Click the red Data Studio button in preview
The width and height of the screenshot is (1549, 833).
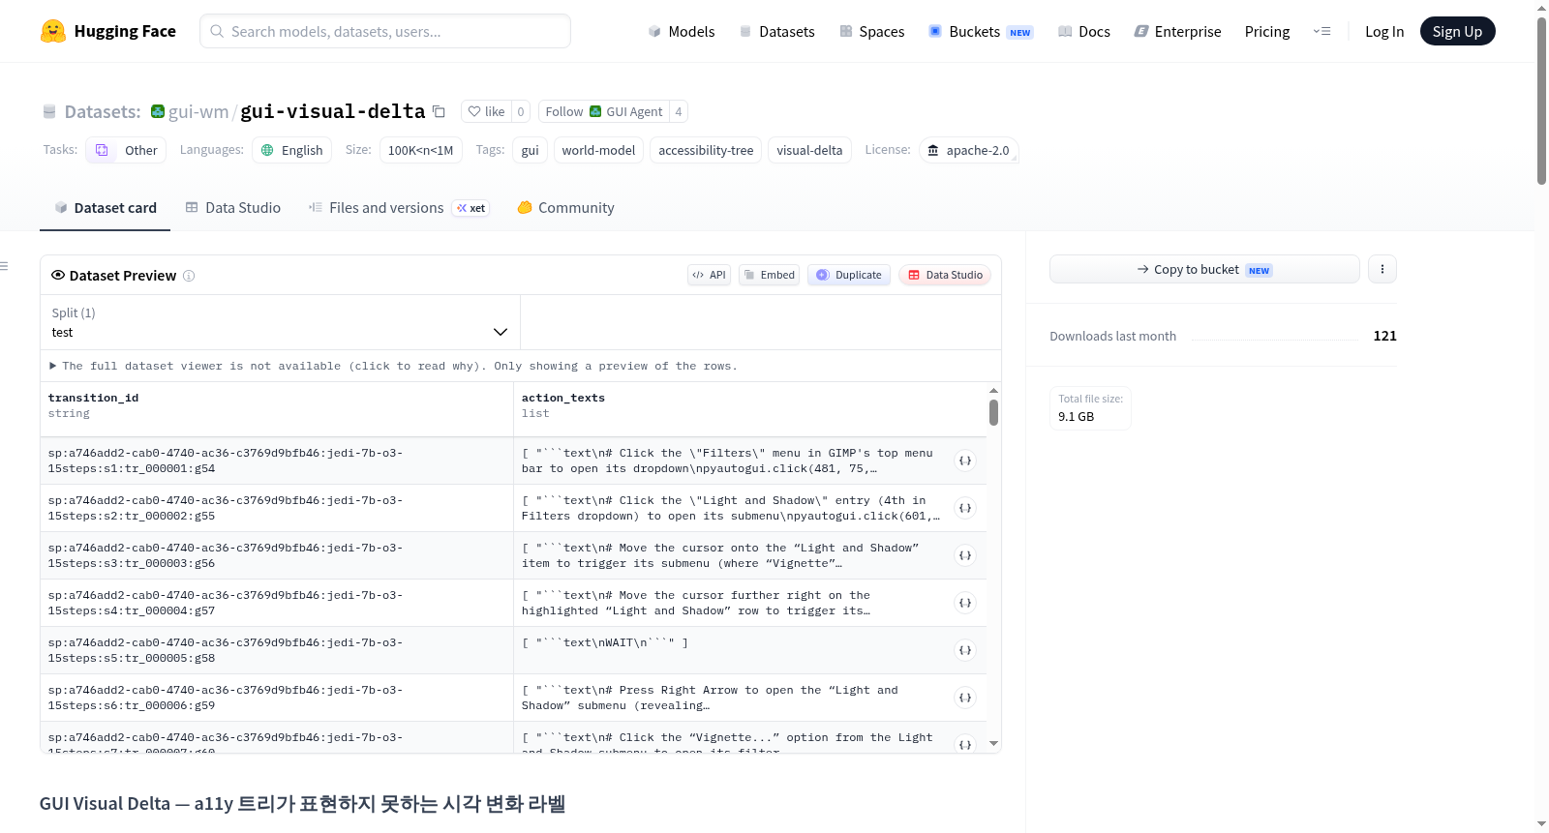(945, 275)
